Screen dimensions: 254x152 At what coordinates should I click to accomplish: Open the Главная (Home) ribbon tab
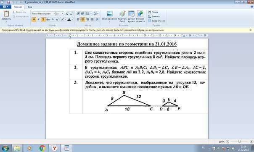coord(18,7)
